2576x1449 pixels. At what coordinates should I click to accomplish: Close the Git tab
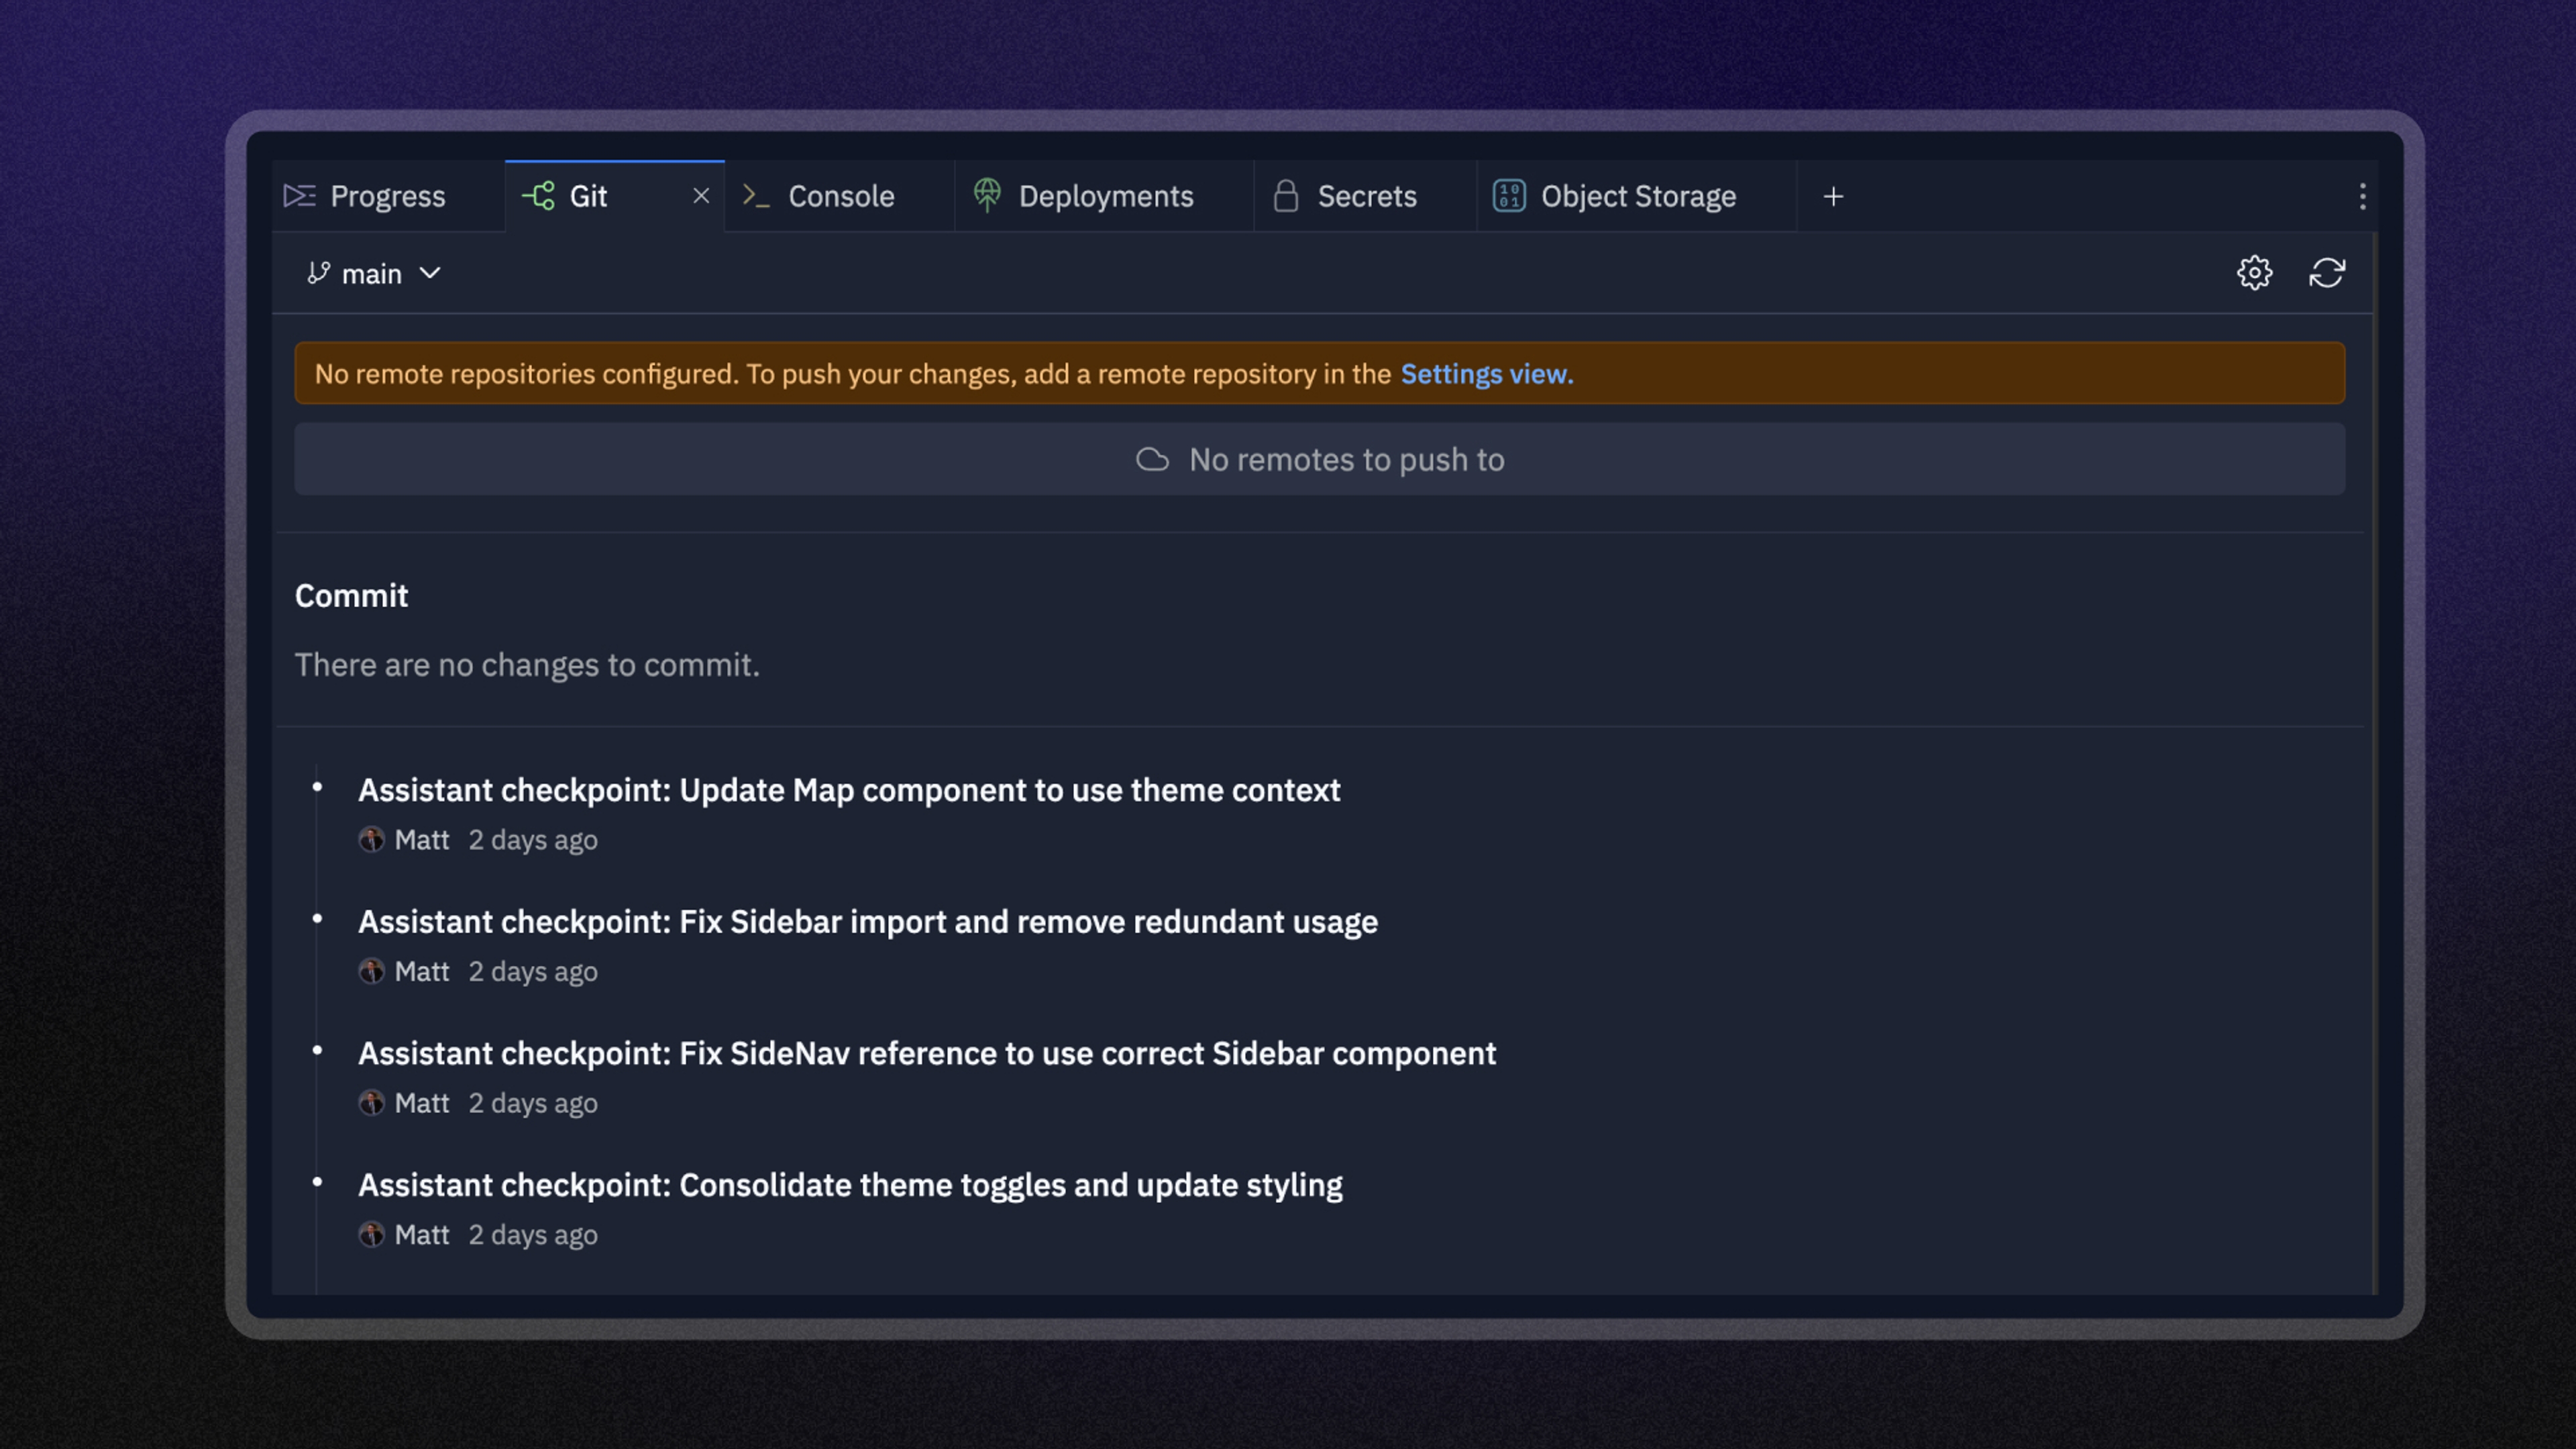tap(701, 196)
